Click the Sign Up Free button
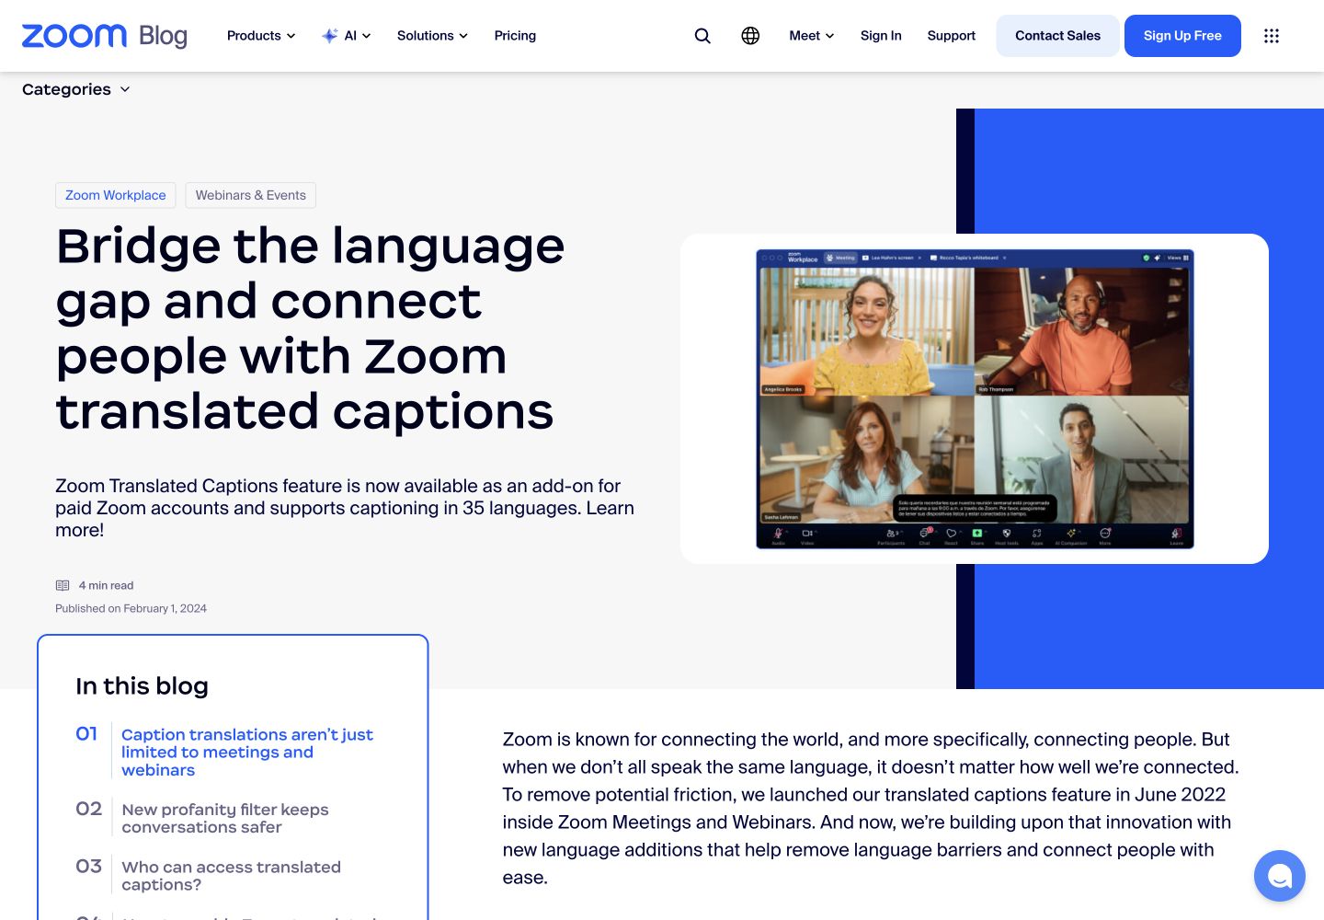This screenshot has height=920, width=1324. tap(1182, 36)
